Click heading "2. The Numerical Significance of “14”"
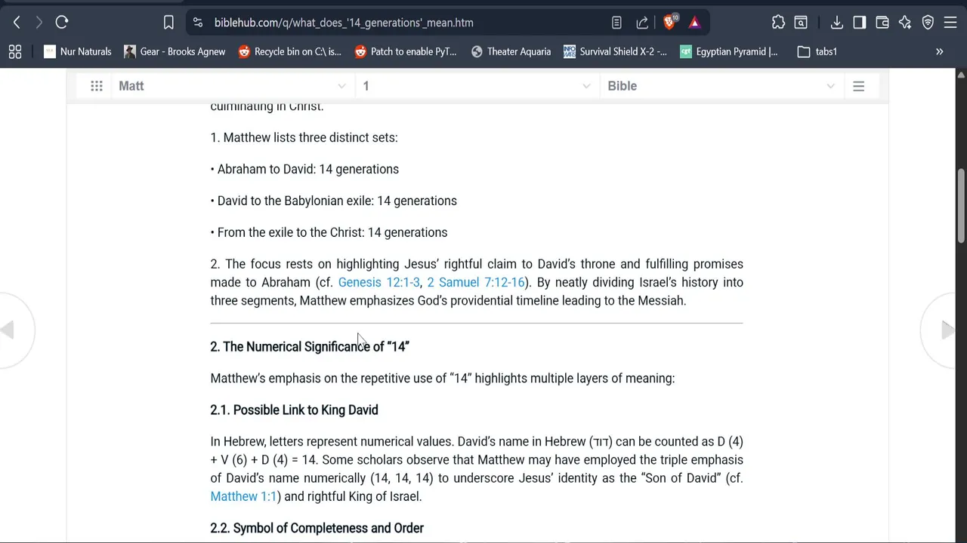This screenshot has width=967, height=543. click(x=310, y=346)
